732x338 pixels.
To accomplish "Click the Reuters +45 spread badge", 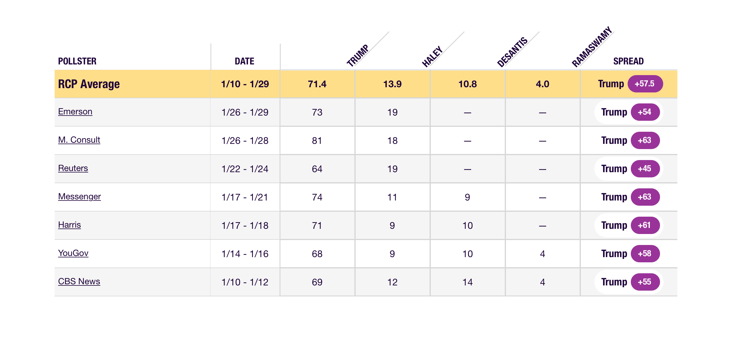I will click(645, 169).
